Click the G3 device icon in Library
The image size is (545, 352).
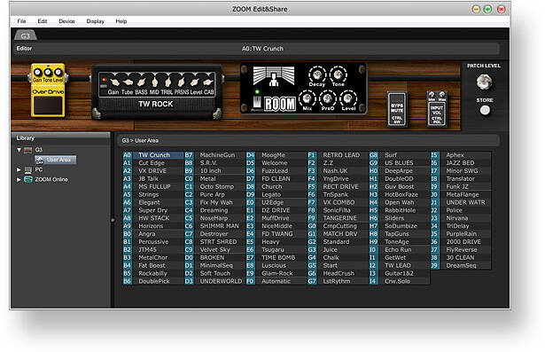pos(27,150)
